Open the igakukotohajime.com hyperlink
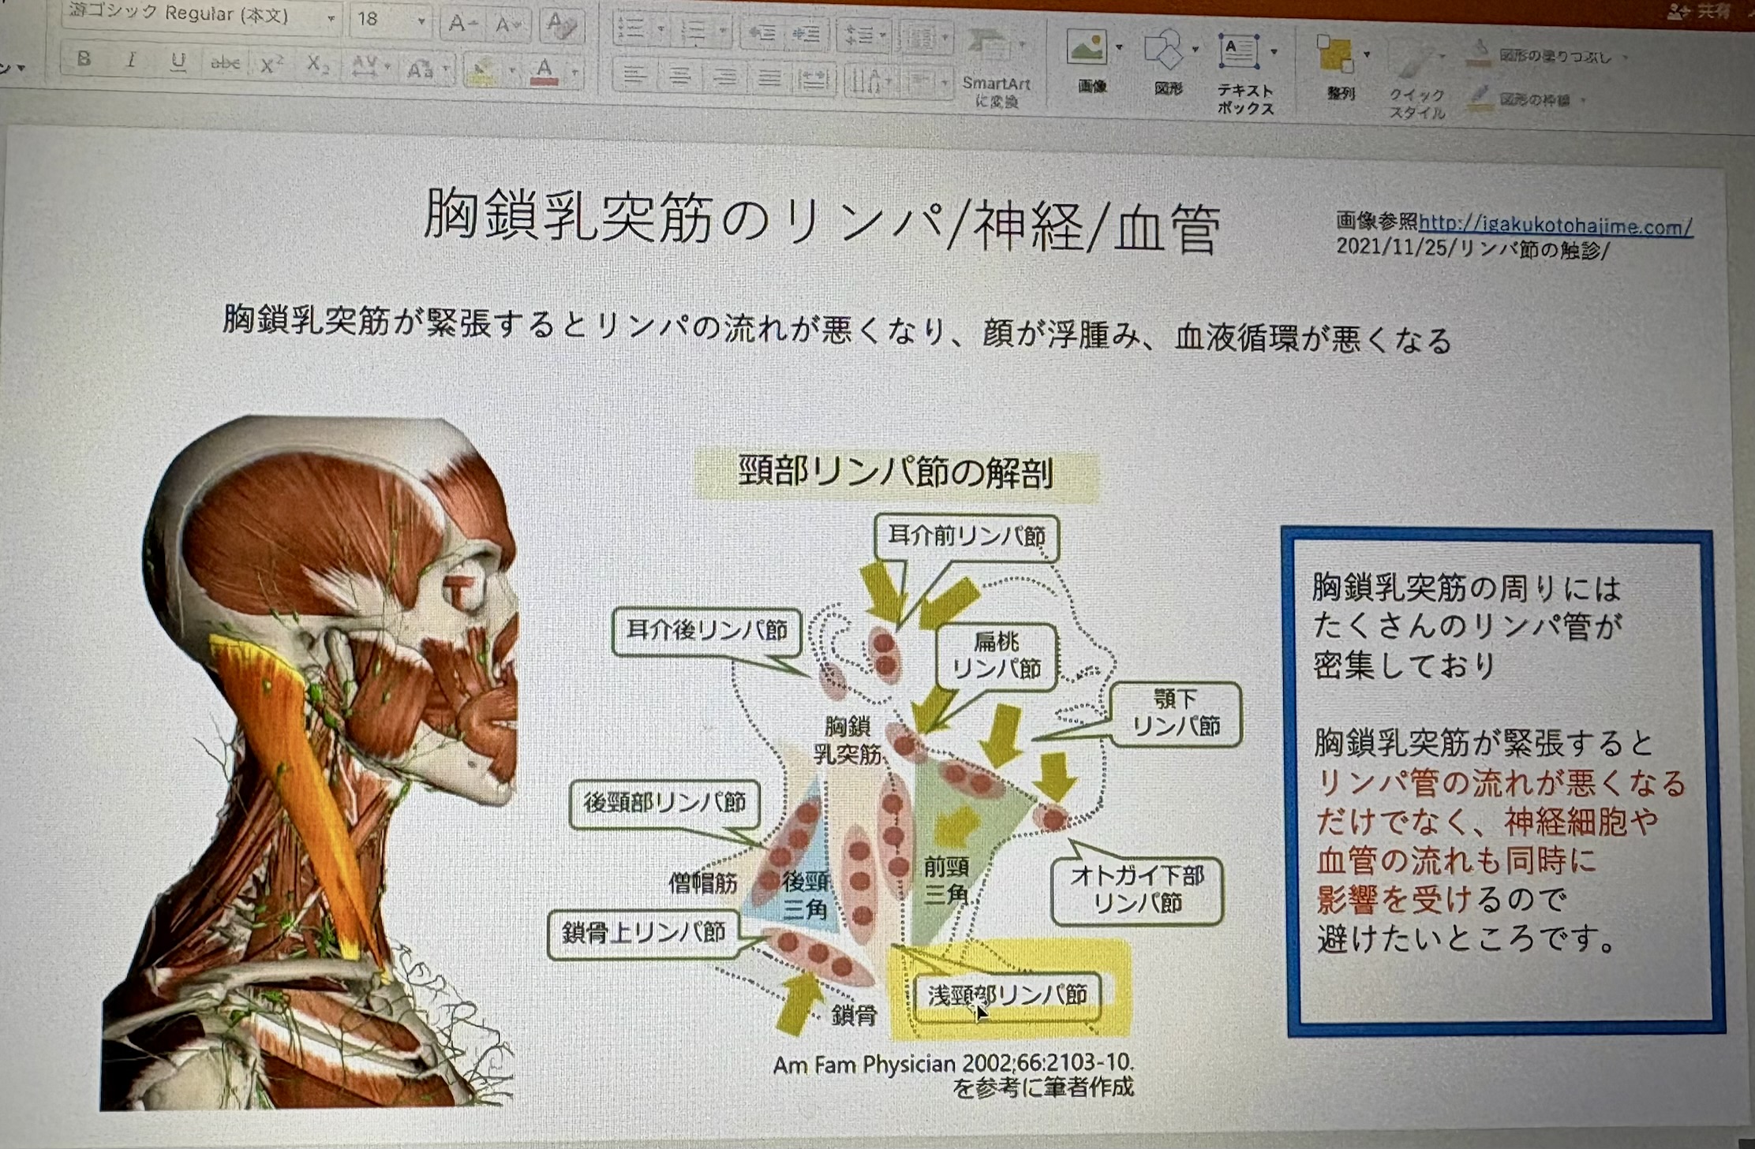1755x1149 pixels. coord(1555,226)
